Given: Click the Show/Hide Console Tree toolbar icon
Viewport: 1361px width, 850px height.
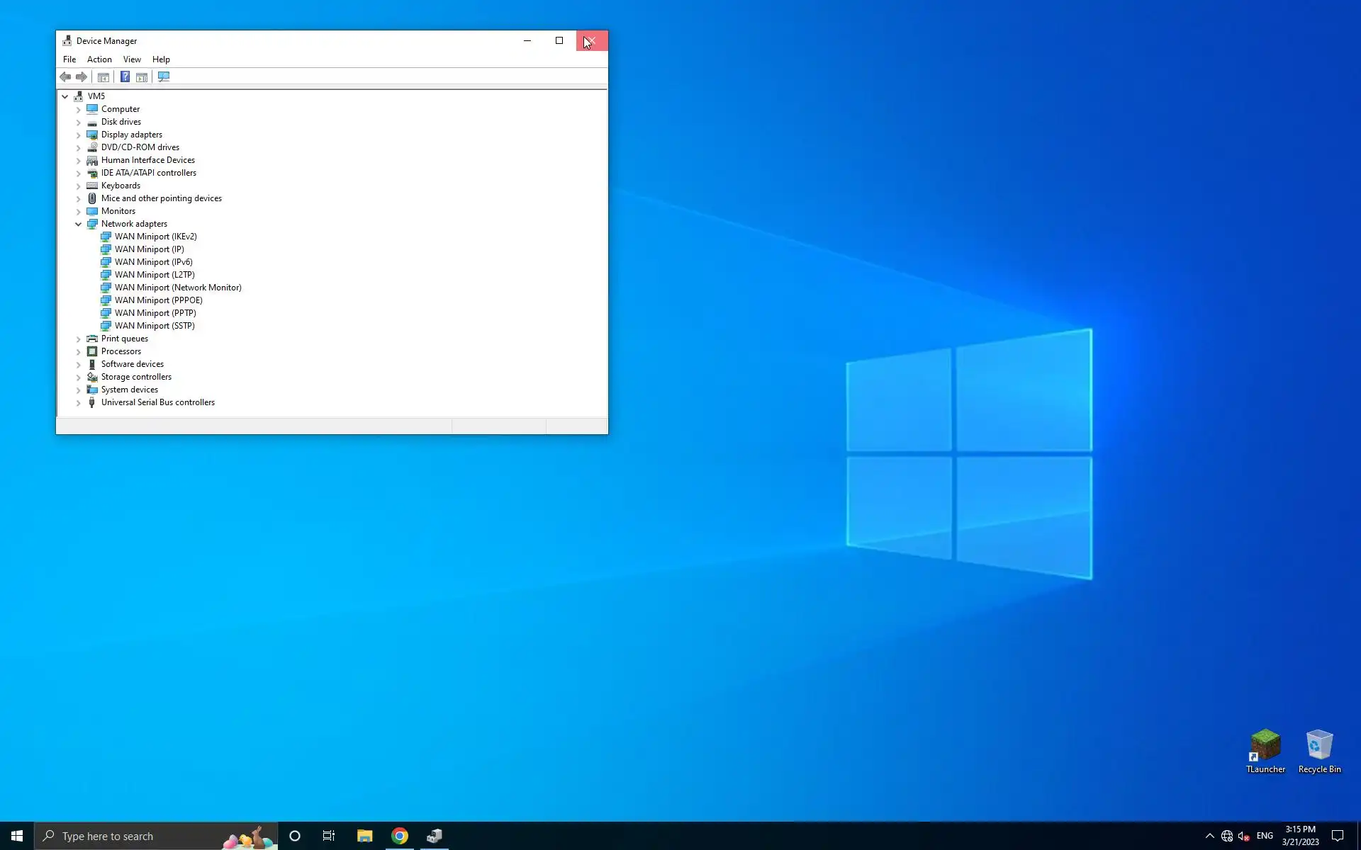Looking at the screenshot, I should 103,76.
